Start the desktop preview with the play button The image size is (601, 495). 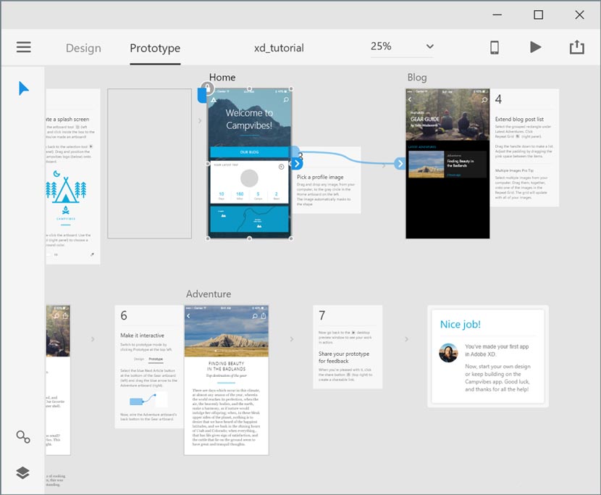[x=536, y=47]
